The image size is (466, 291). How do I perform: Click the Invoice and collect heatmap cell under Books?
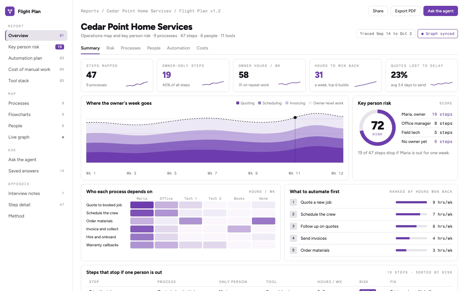coord(239,229)
